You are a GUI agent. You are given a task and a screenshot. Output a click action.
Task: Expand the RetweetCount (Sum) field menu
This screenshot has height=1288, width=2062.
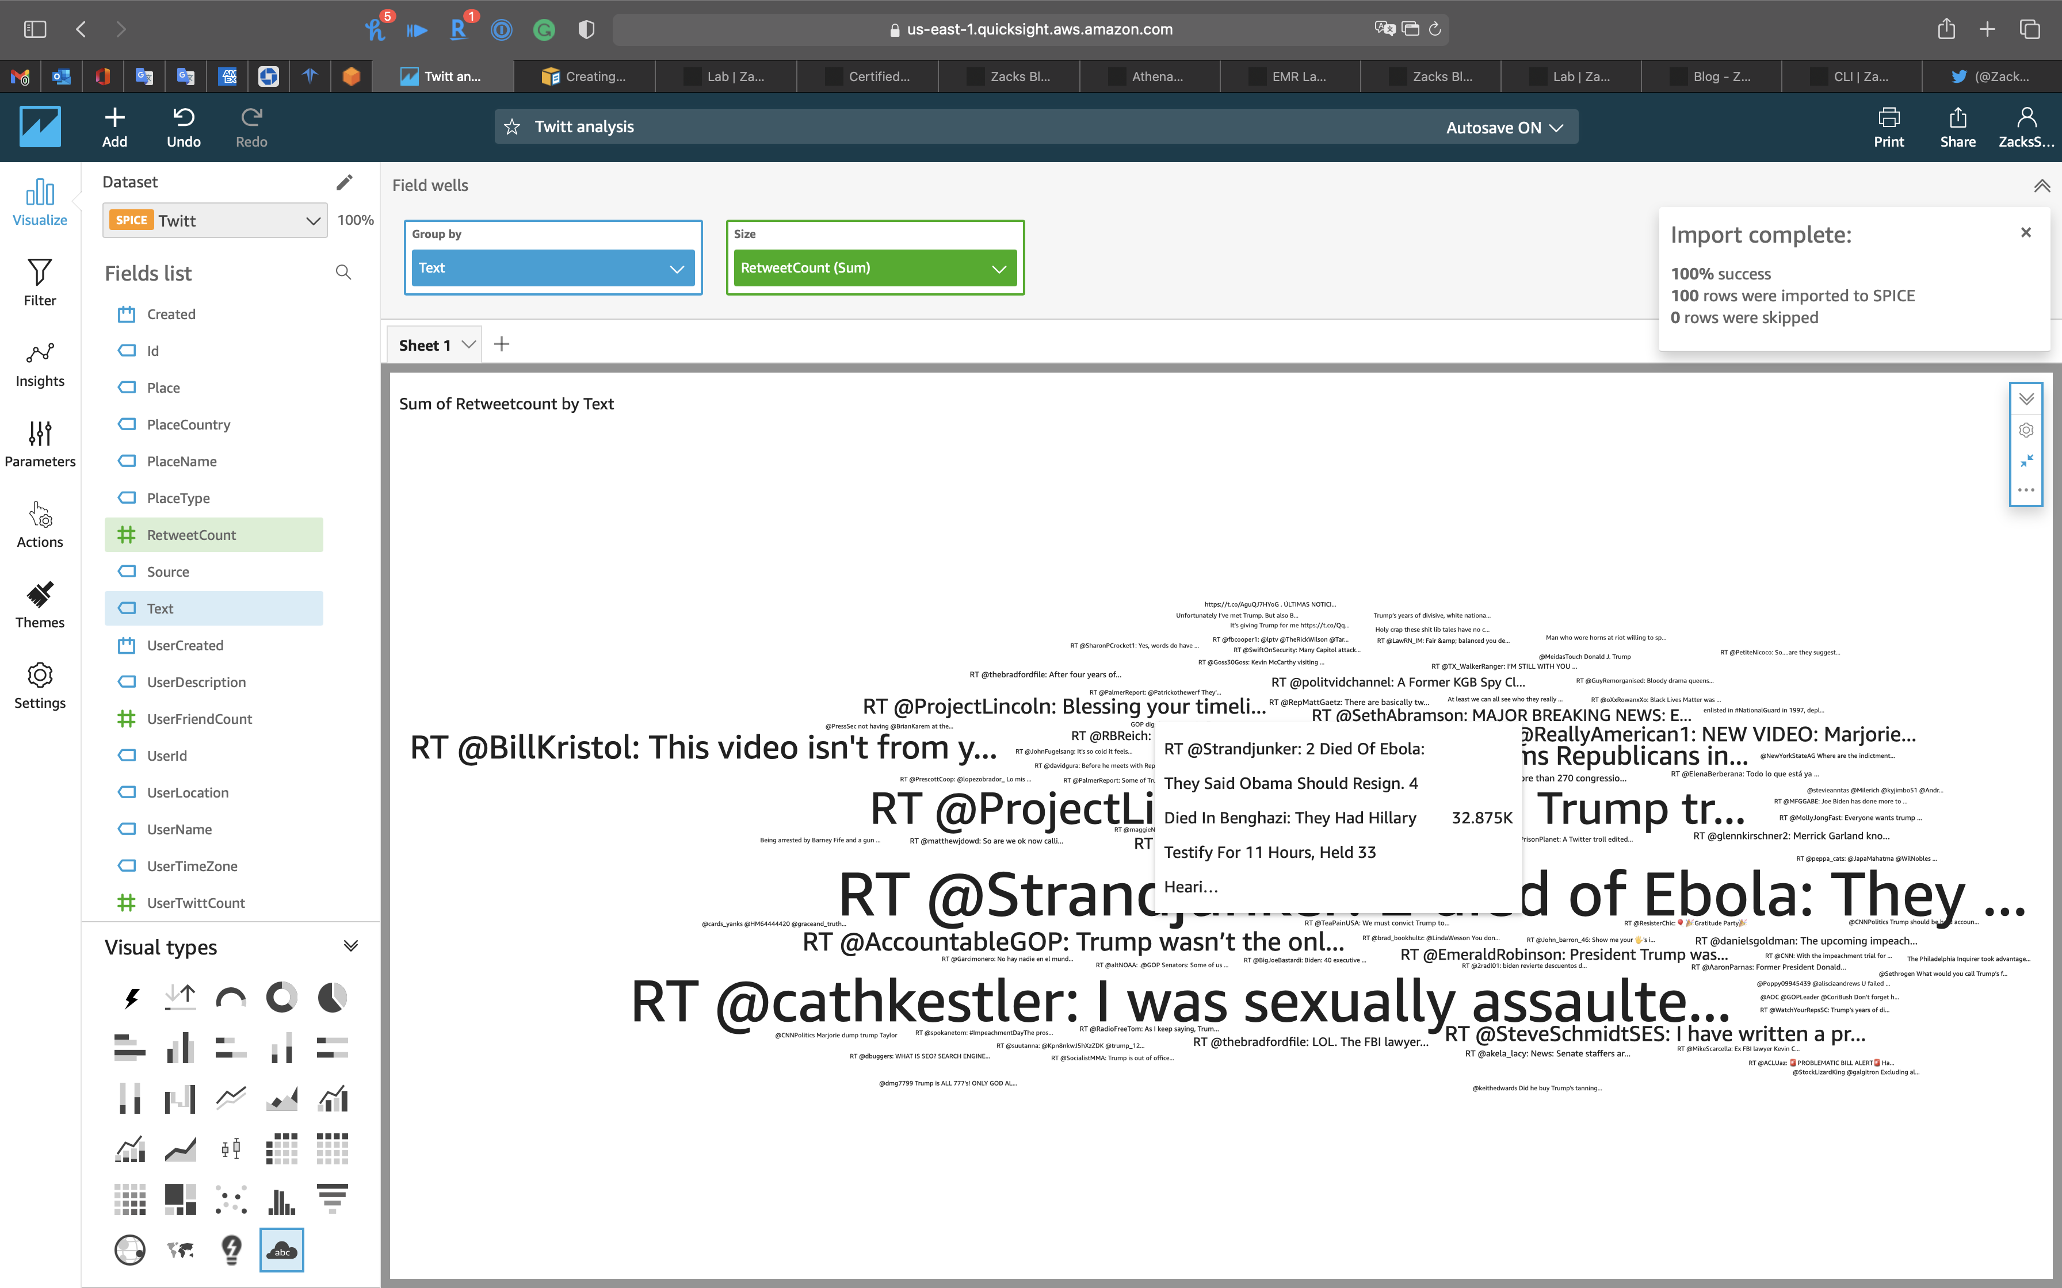[x=998, y=269]
